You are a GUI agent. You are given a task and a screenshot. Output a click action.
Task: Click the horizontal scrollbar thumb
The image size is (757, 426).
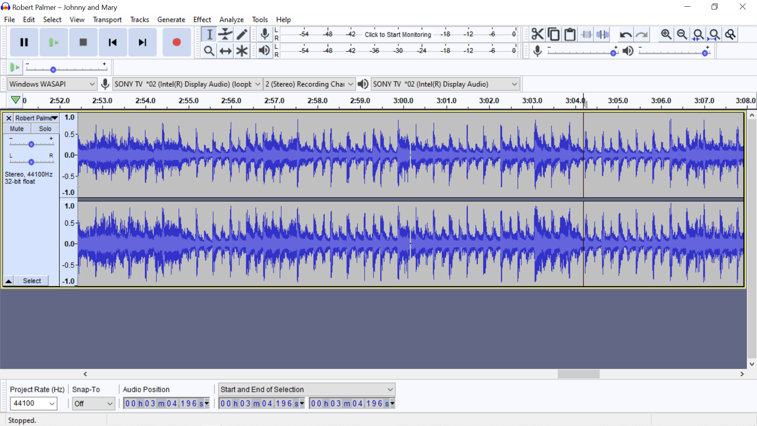578,374
